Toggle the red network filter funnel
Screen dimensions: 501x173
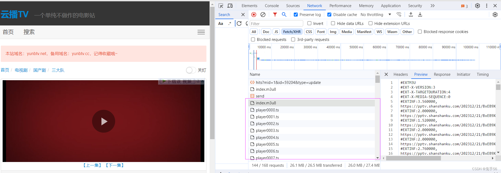point(275,14)
